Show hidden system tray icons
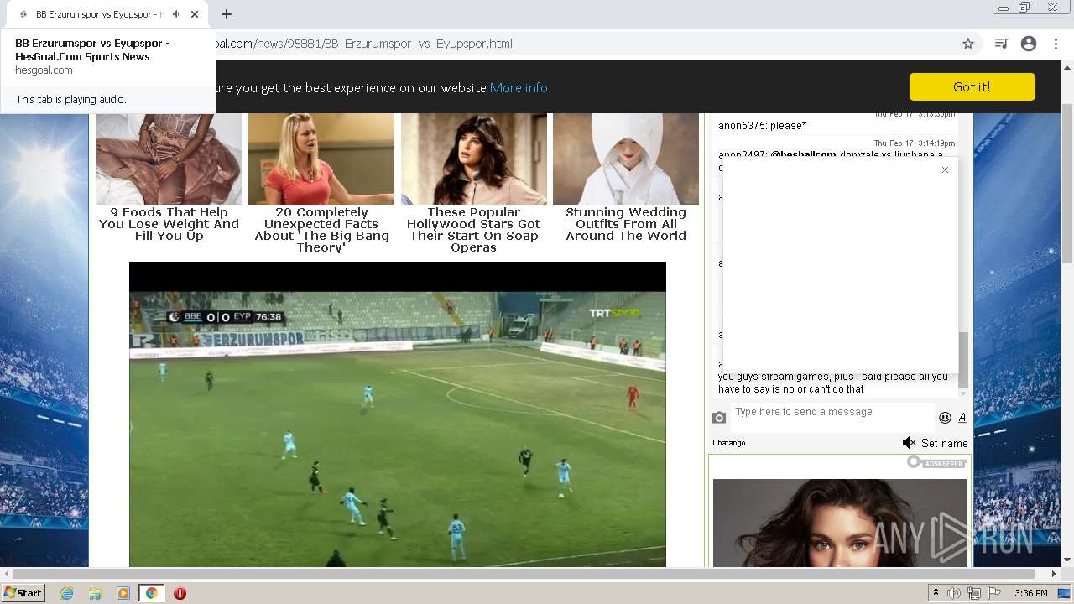 pyautogui.click(x=936, y=593)
